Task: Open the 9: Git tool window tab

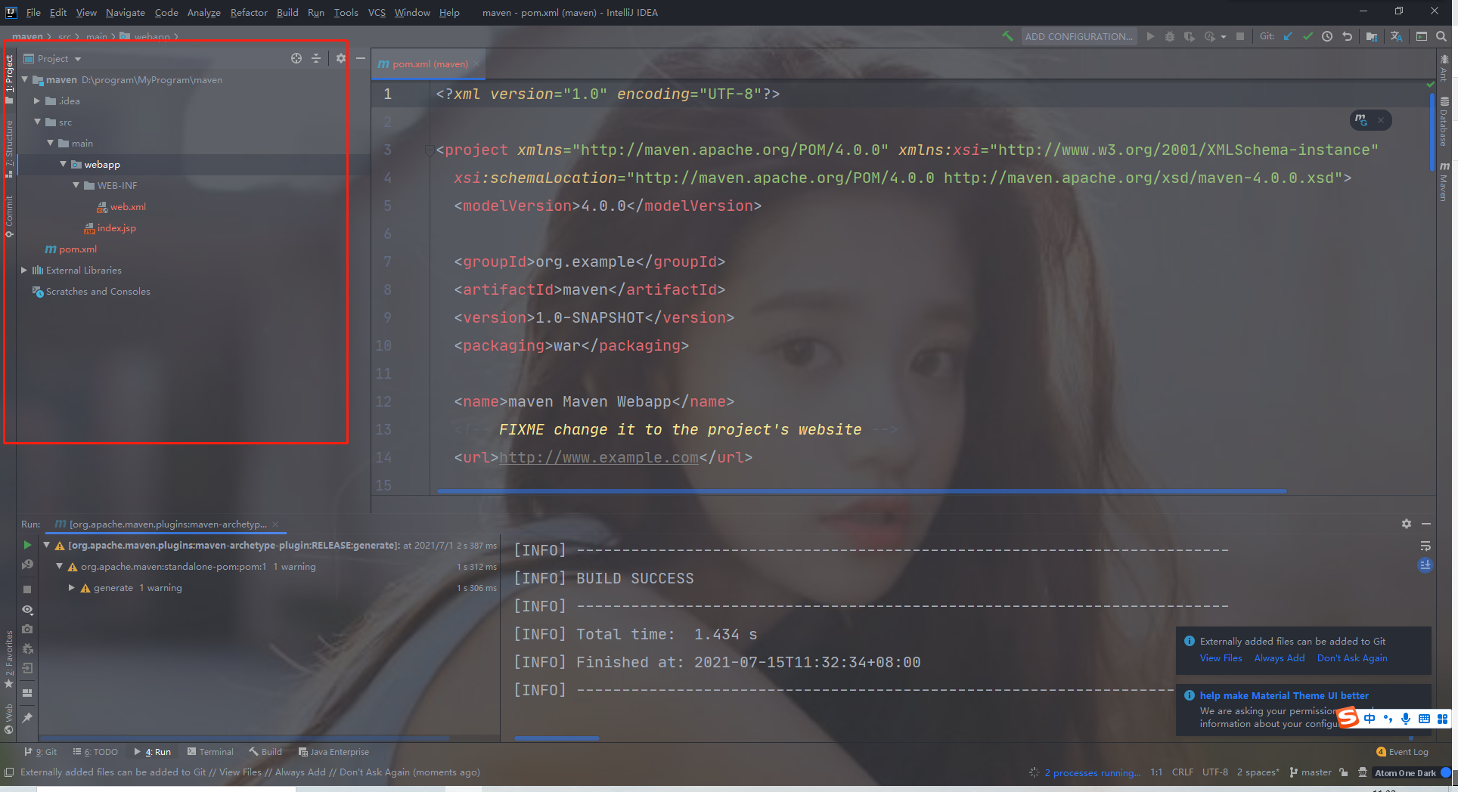Action: pos(40,752)
